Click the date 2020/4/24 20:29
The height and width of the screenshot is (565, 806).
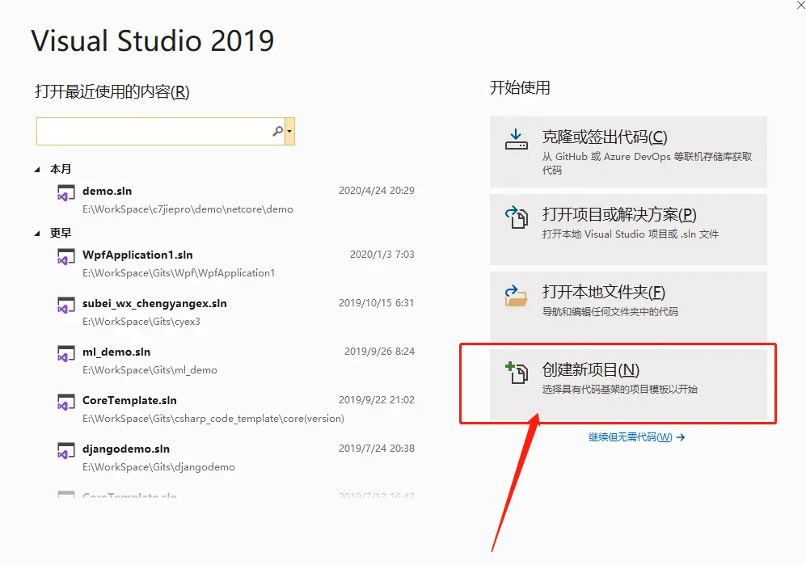click(377, 191)
